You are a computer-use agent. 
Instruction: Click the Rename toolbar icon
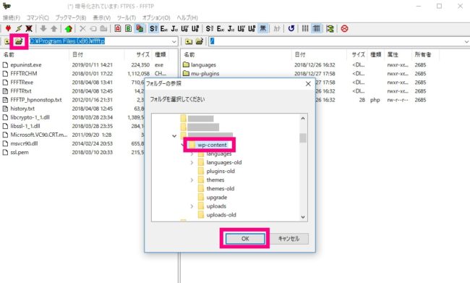tap(93, 28)
